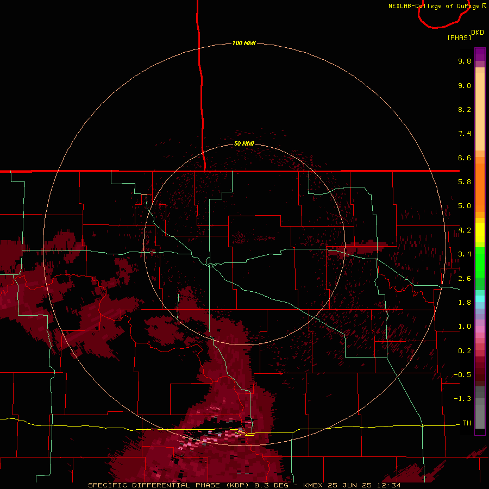
Task: Click the 1.8 scale value label
Action: pos(465,303)
